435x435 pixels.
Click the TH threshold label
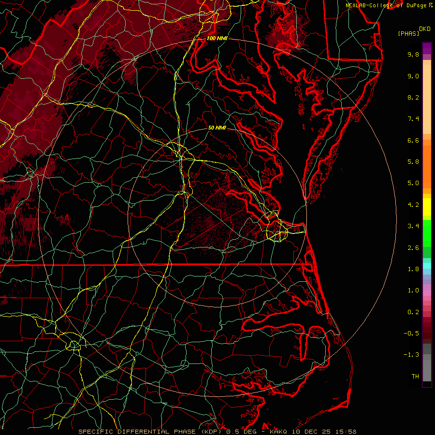pos(415,377)
